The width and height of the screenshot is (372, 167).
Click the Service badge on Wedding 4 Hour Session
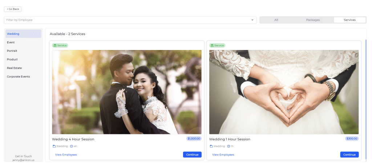point(60,45)
